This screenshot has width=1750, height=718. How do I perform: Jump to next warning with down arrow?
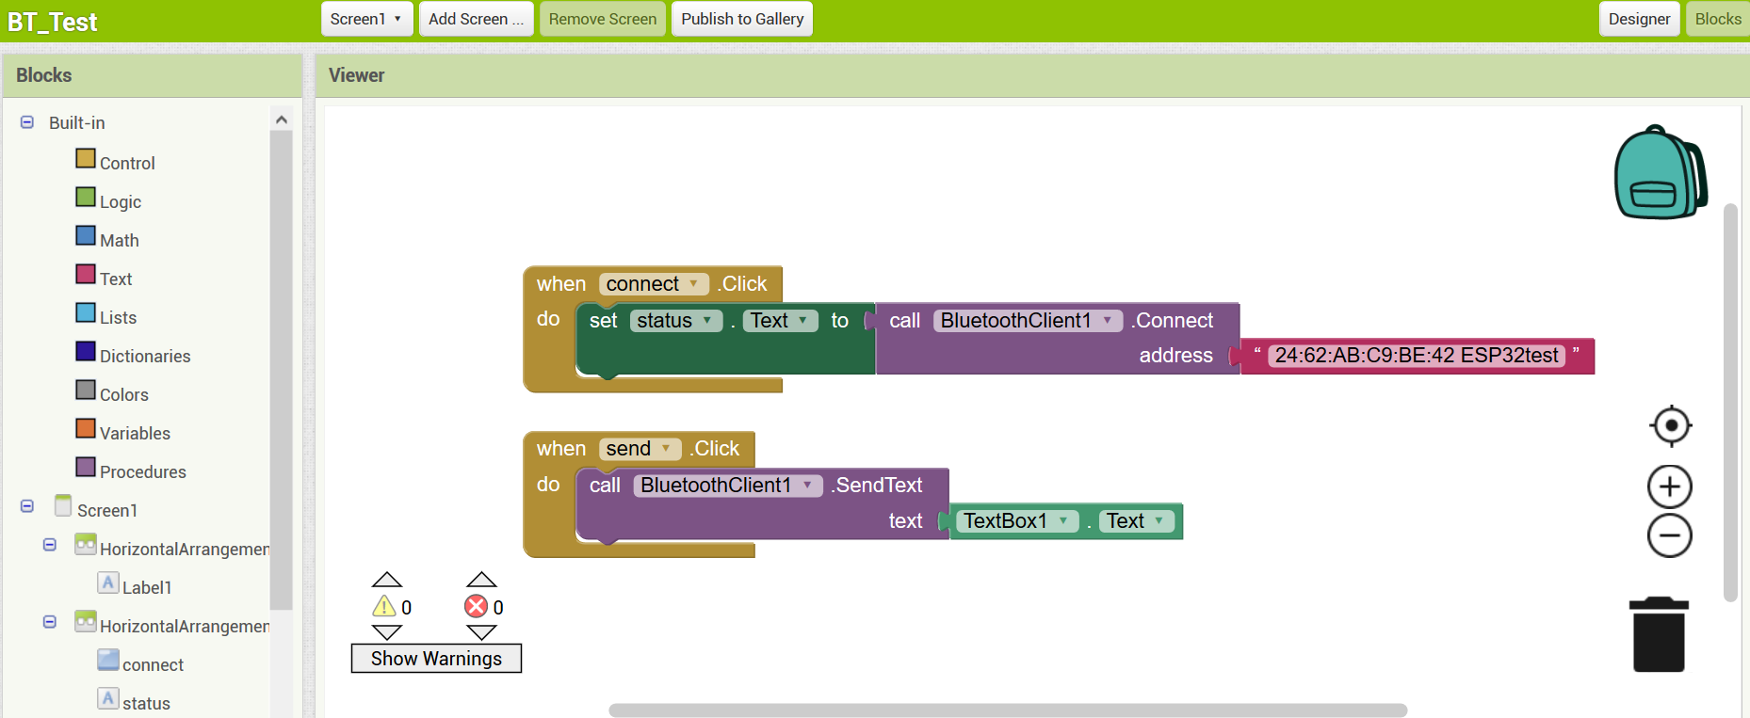(387, 632)
